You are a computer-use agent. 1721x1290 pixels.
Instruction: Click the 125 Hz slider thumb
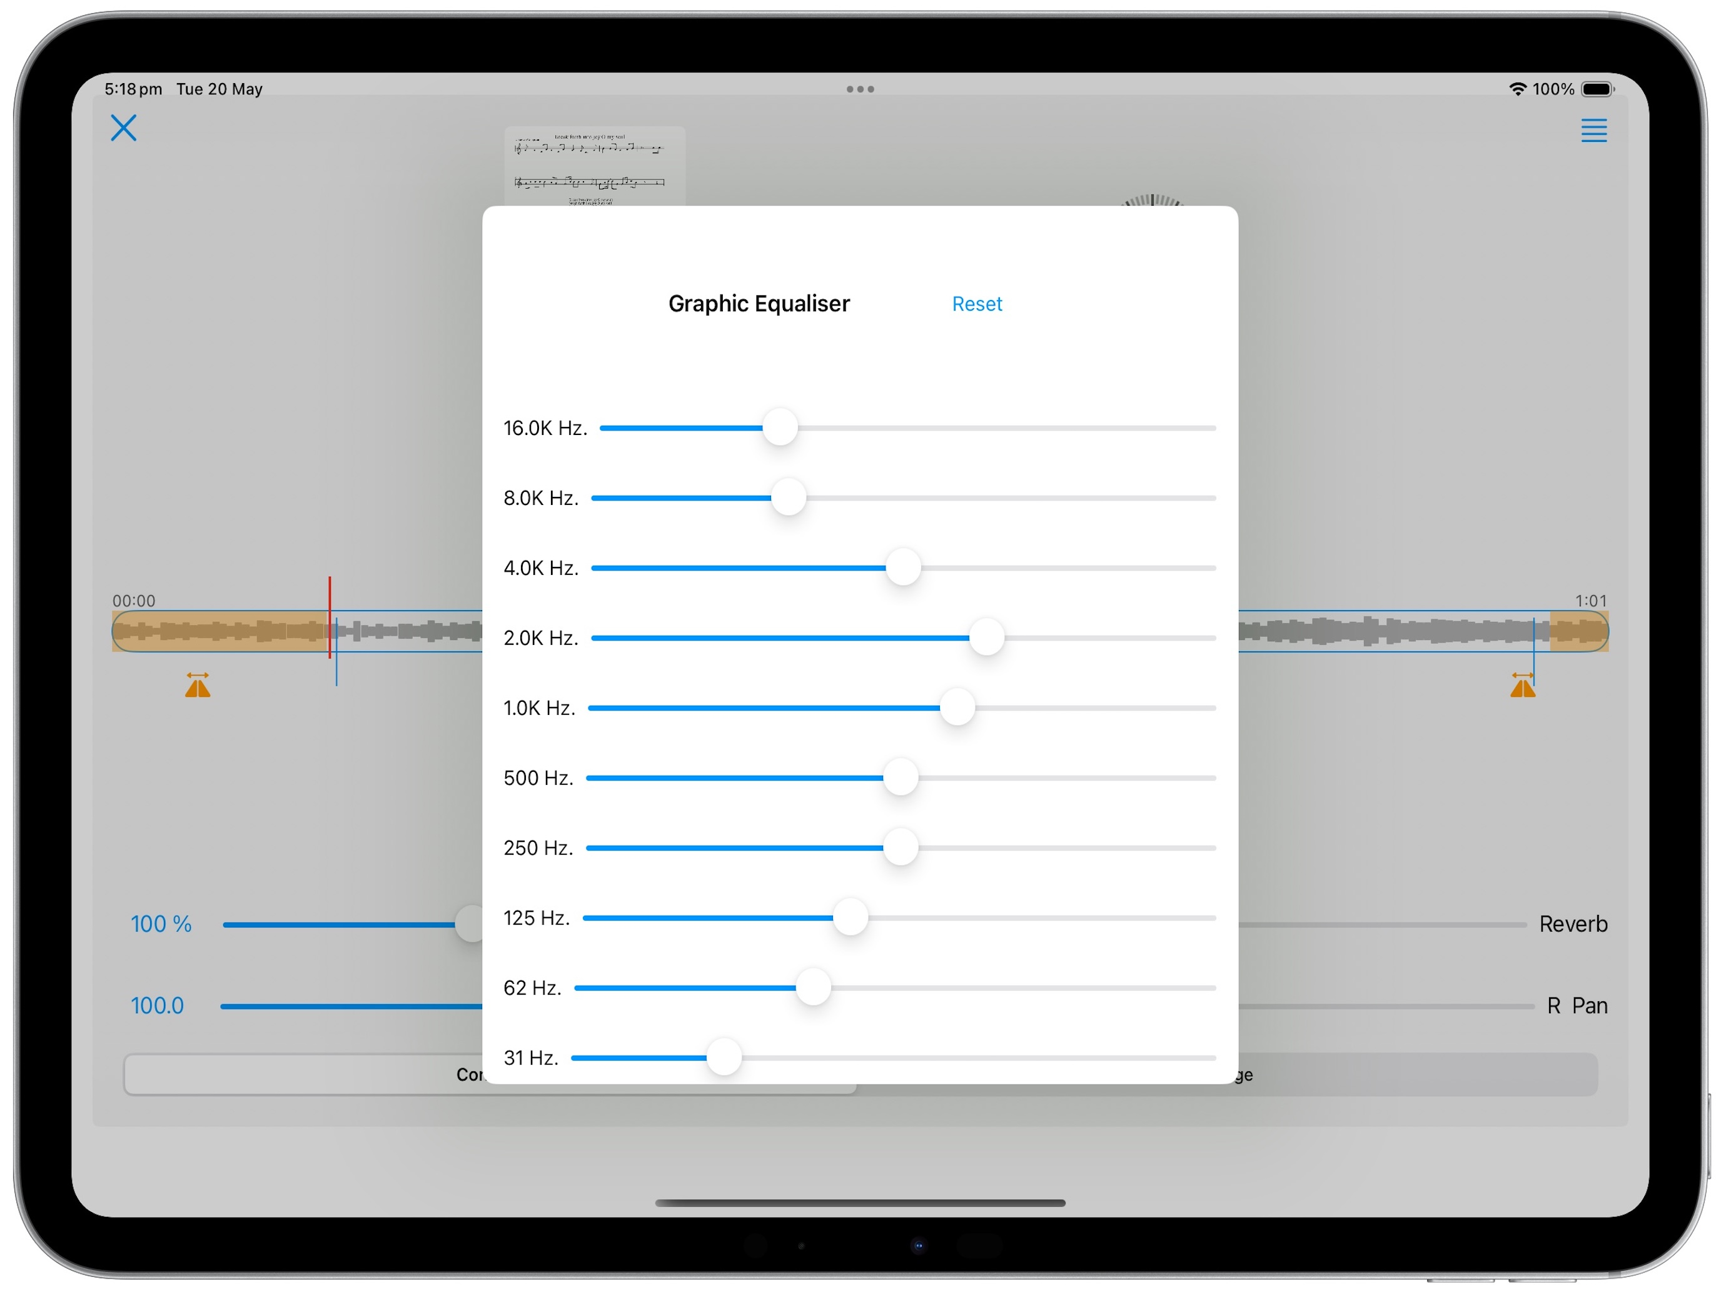[x=850, y=917]
